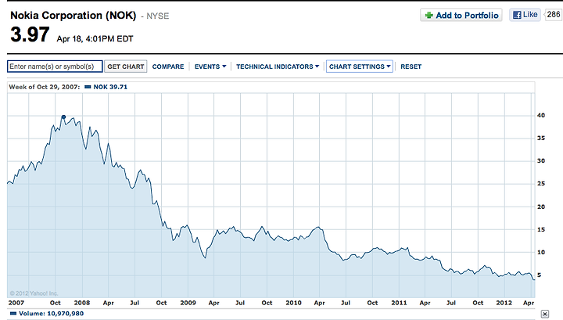Click the highlighted peak data point marker
563x320 pixels.
point(63,117)
